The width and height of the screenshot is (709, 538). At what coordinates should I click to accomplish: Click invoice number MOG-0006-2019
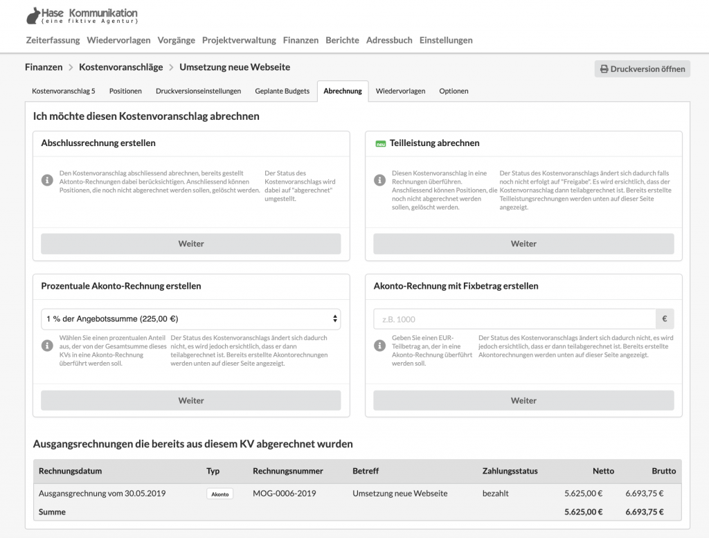(x=285, y=493)
